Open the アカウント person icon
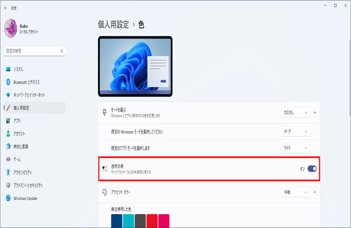The width and height of the screenshot is (351, 228). [x=8, y=134]
